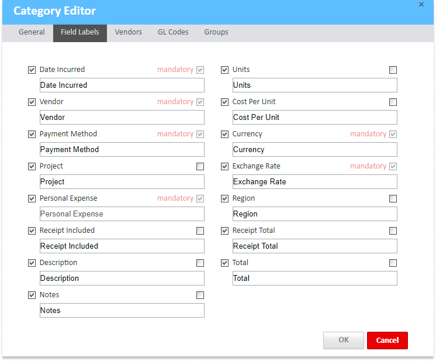Go to the Groups tab
Viewport: 436px width, 361px height.
point(216,32)
